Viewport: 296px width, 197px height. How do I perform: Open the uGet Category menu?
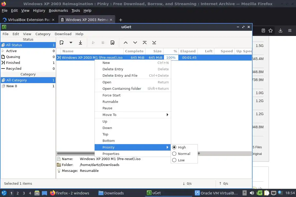tap(43, 34)
